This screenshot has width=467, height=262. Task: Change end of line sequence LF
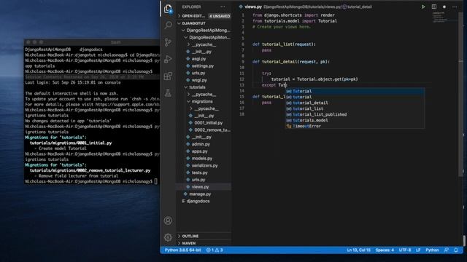[x=418, y=250]
